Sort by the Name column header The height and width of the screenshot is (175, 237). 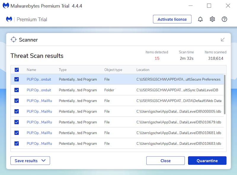click(31, 70)
